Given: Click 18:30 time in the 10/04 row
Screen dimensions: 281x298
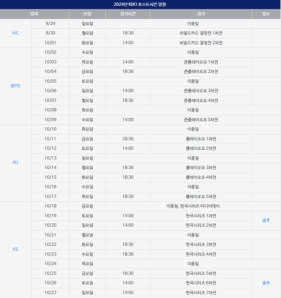Looking at the screenshot, I should 128,72.
